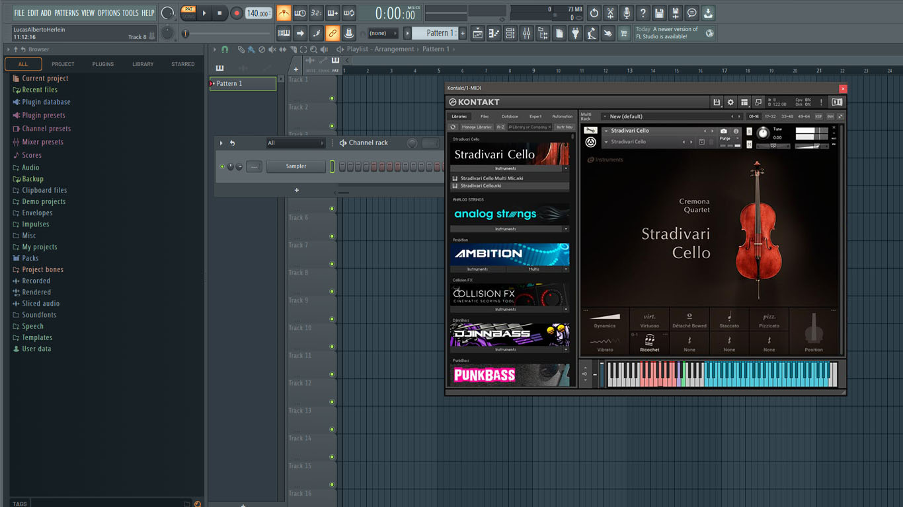Add a channel with the plus button
Image resolution: width=903 pixels, height=507 pixels.
(297, 190)
